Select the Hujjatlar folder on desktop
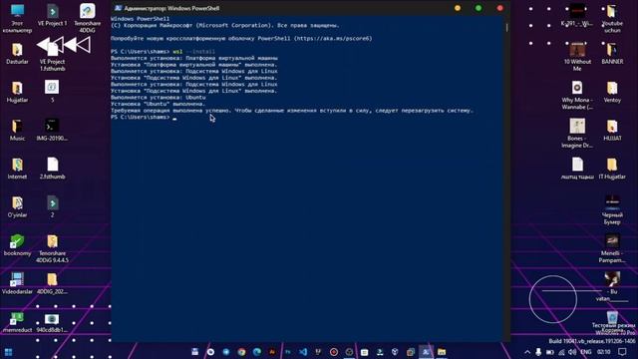This screenshot has width=638, height=359. pyautogui.click(x=17, y=92)
